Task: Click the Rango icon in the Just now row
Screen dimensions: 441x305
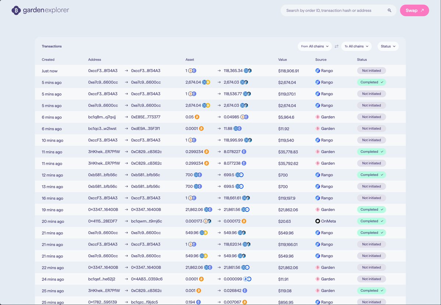Action: pyautogui.click(x=318, y=71)
